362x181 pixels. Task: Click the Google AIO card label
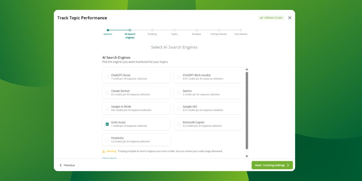[x=190, y=107]
